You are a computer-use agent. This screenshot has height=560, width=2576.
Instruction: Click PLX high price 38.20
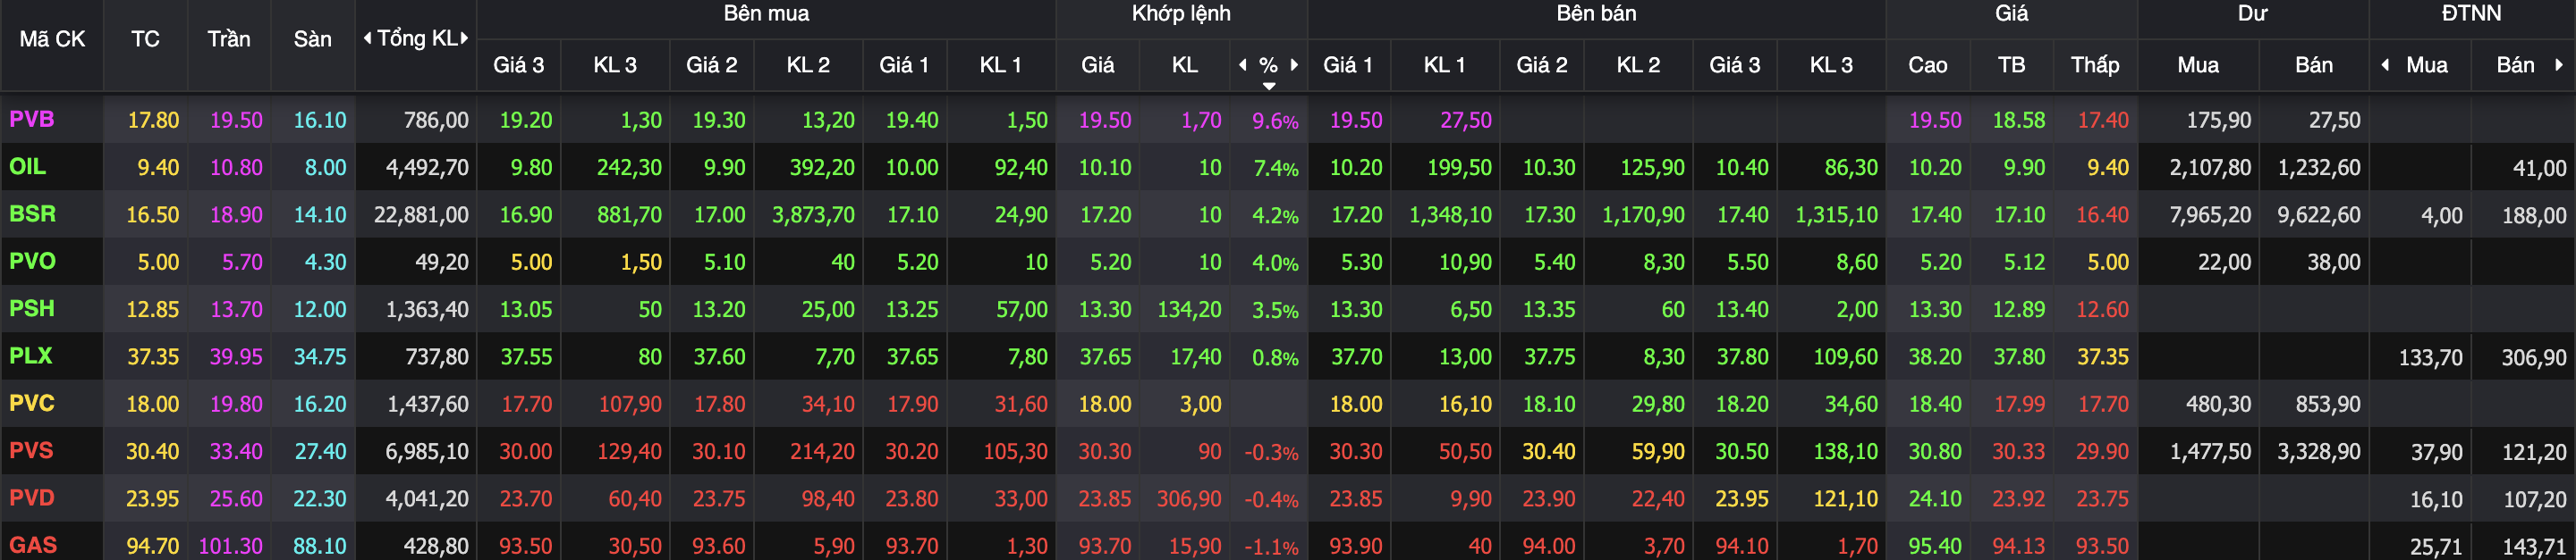[x=1935, y=356]
